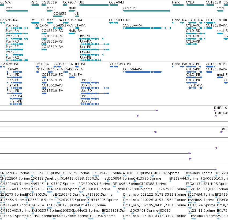Click the Mulk-PA protein label
The width and height of the screenshot is (228, 220).
(x=76, y=75)
